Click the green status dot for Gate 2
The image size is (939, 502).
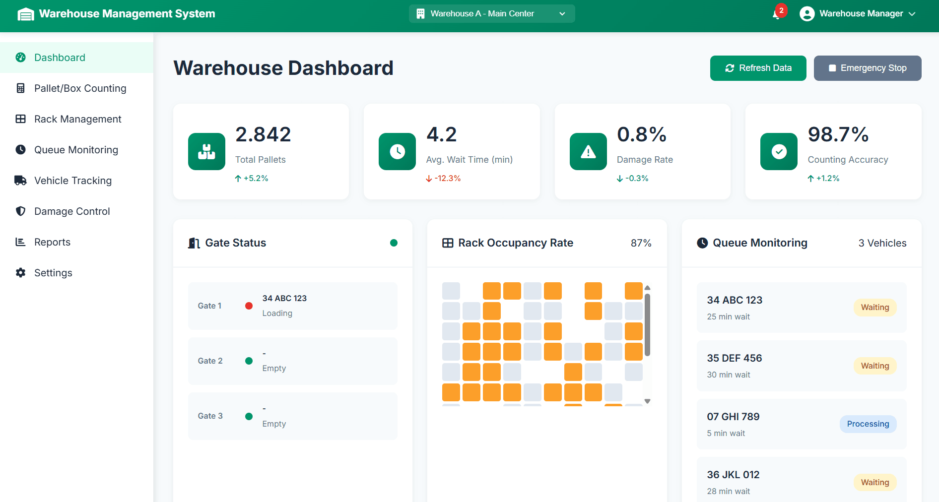[249, 361]
